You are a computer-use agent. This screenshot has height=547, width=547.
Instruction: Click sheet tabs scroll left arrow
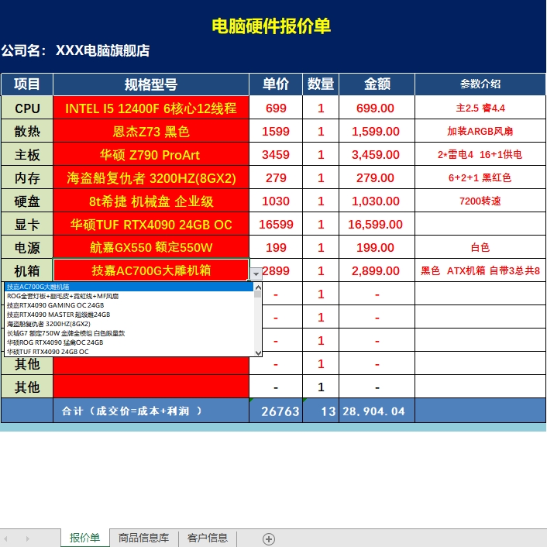click(5, 539)
